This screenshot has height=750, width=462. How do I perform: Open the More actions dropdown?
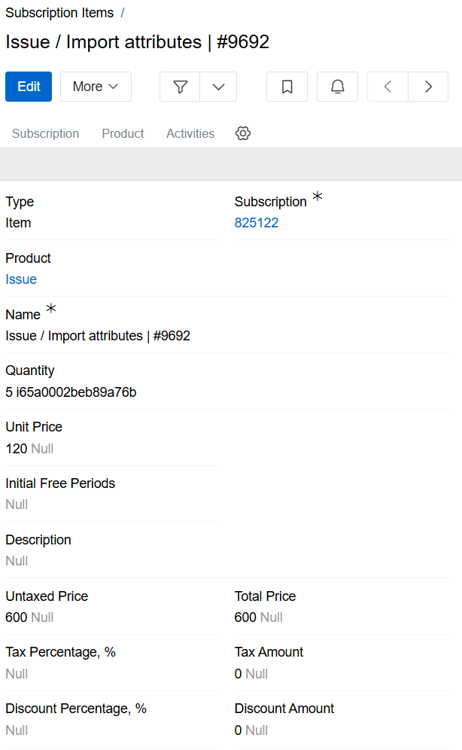coord(95,87)
